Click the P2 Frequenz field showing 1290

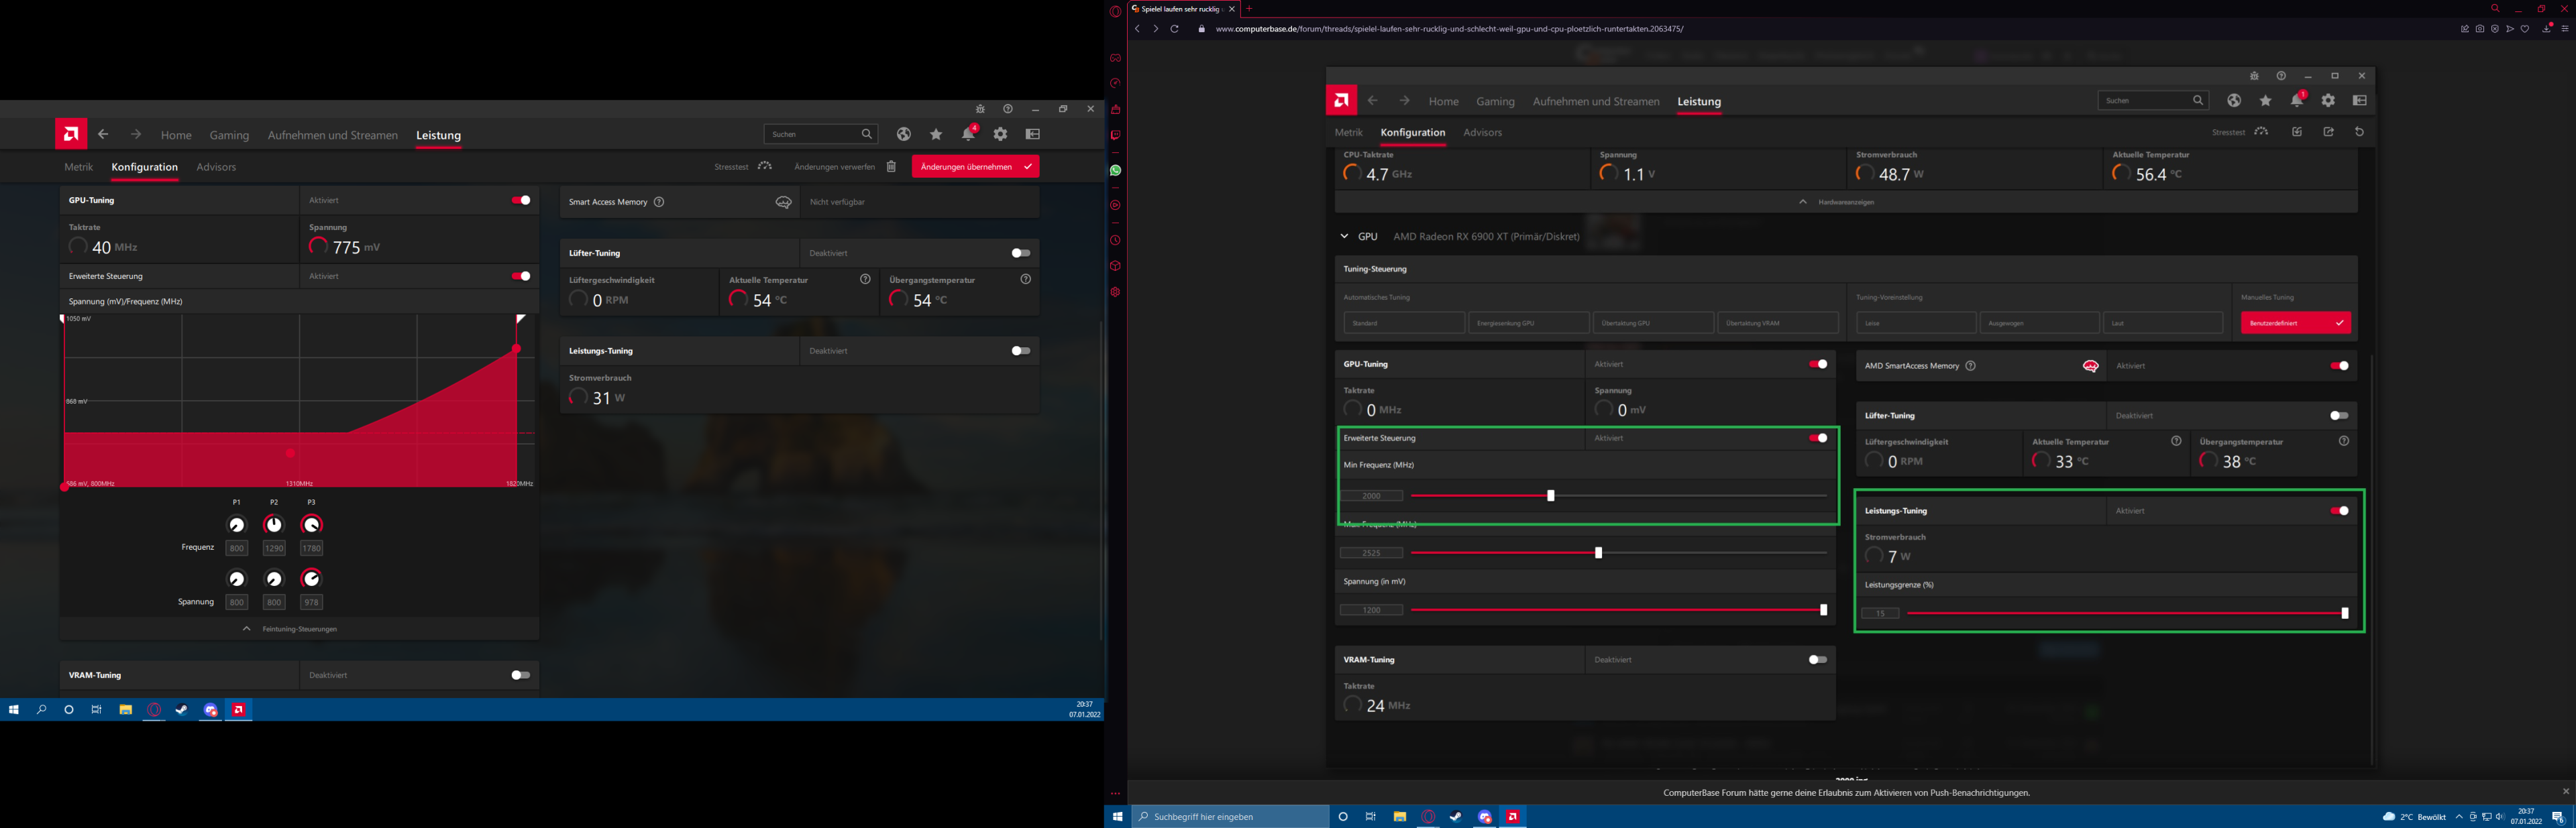click(274, 548)
